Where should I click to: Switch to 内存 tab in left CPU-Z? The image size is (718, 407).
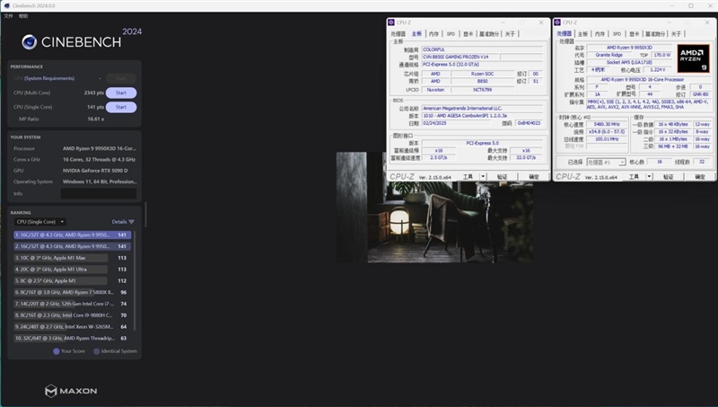click(433, 33)
